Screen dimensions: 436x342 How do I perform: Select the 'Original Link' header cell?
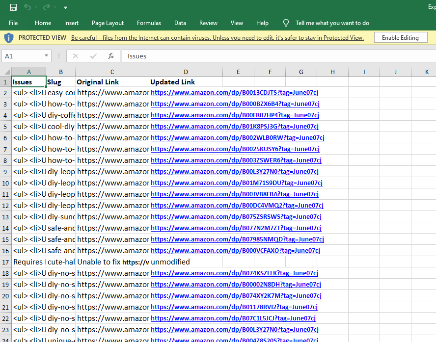coord(112,82)
